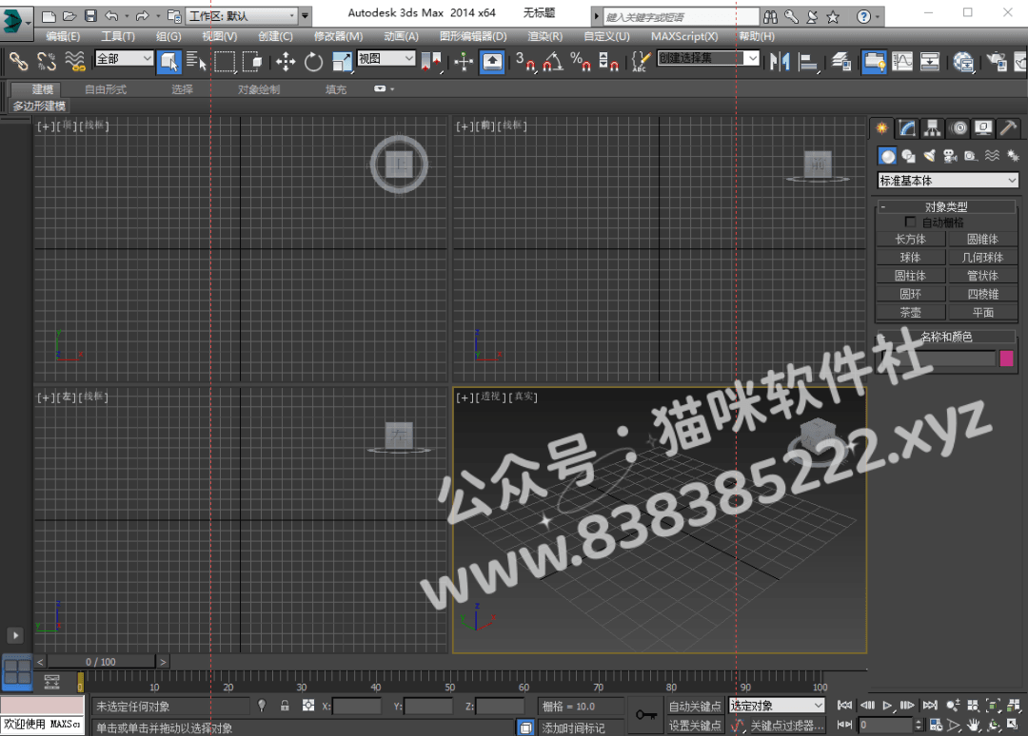Select the Rotate tool
The width and height of the screenshot is (1028, 736).
pos(313,62)
